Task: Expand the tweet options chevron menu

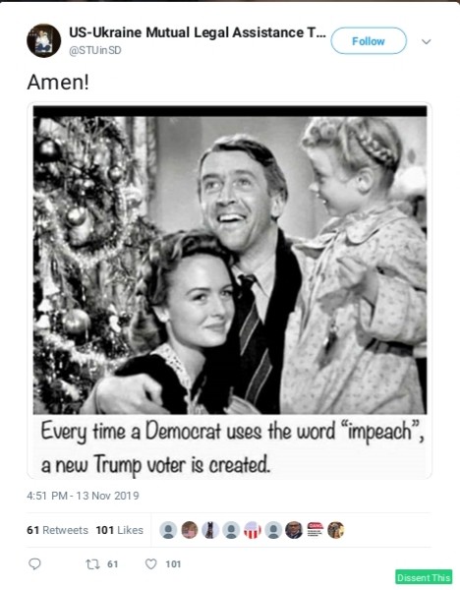Action: coord(427,41)
